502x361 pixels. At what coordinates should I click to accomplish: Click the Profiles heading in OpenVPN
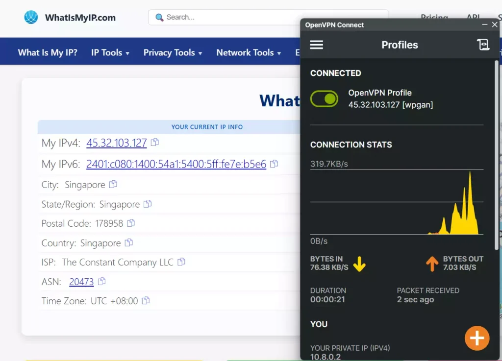400,45
